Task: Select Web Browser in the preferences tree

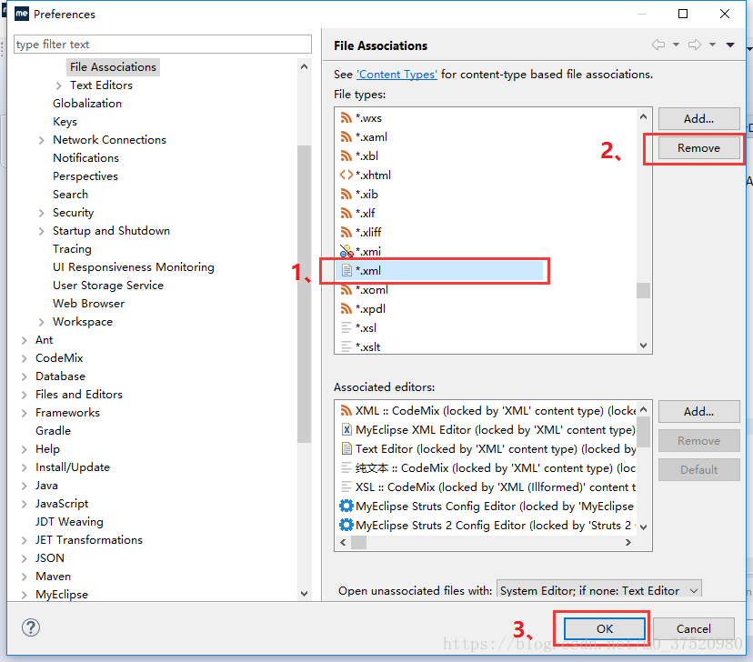Action: pyautogui.click(x=88, y=304)
